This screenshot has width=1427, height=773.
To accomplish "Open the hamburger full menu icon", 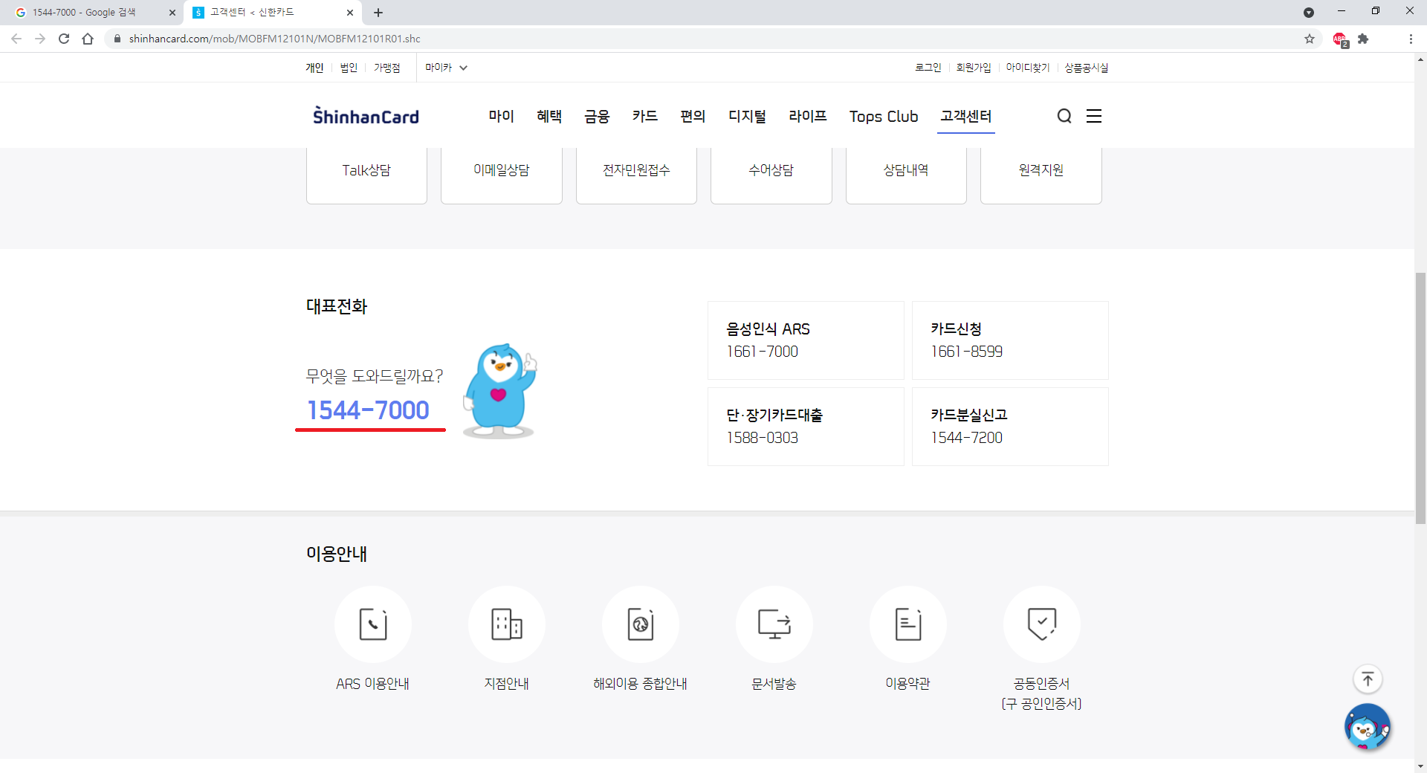I will 1094,116.
